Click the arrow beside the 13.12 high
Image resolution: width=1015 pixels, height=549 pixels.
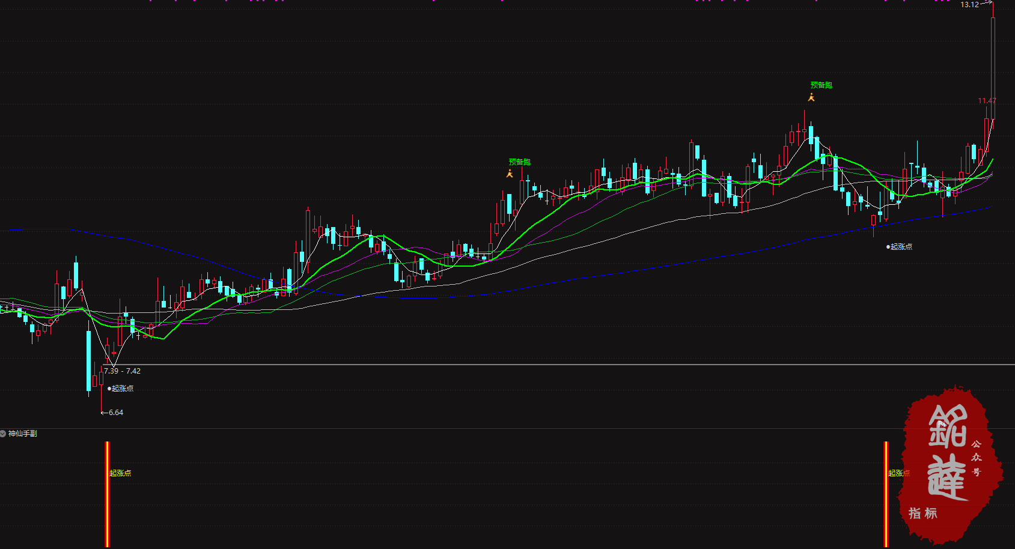tap(986, 4)
